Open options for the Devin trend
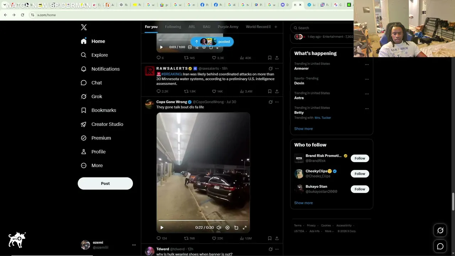 [367, 79]
